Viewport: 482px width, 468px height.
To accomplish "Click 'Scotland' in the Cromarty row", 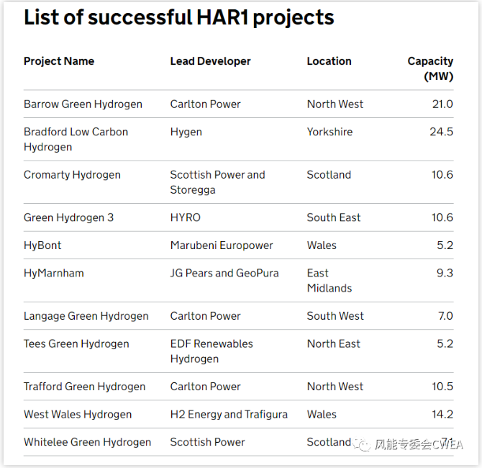I will 329,175.
